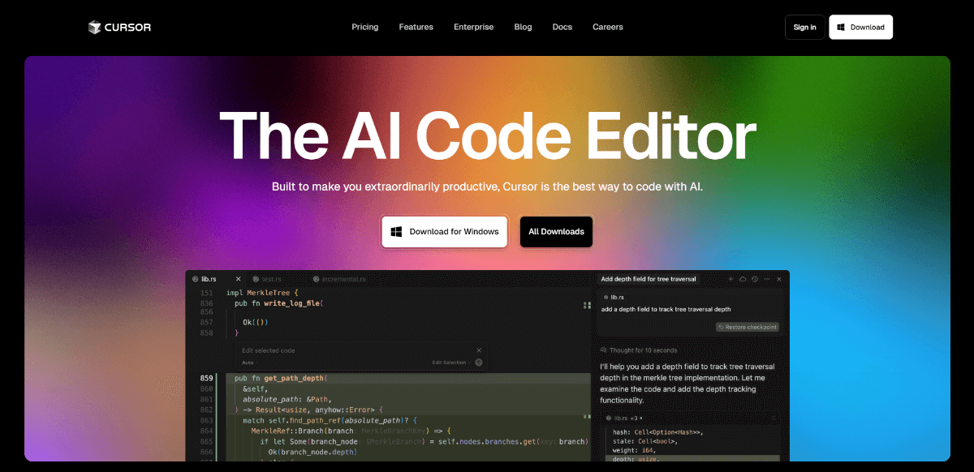
Task: Click 'weight: i64,' in chat code block
Action: click(634, 450)
